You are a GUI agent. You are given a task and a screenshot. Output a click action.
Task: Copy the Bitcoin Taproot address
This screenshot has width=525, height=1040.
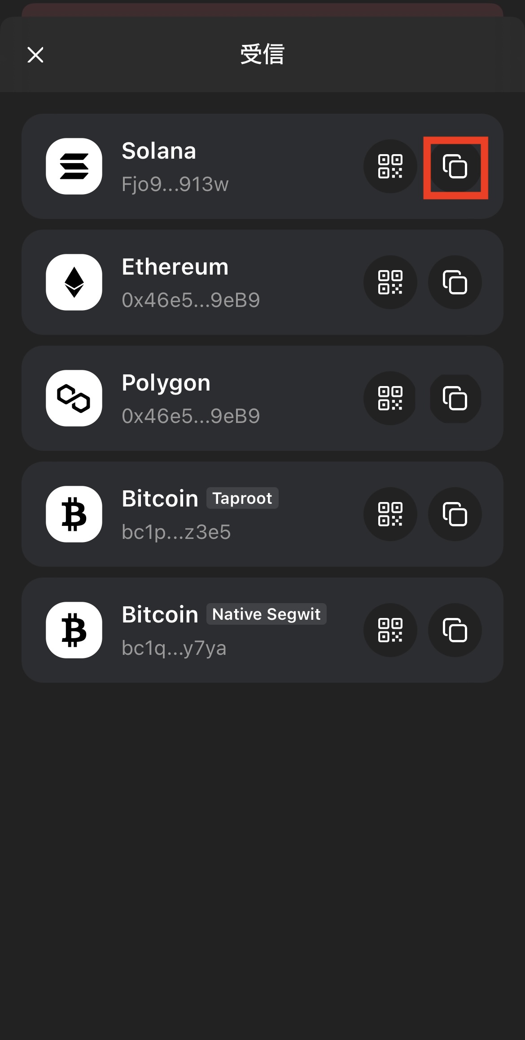pos(455,514)
